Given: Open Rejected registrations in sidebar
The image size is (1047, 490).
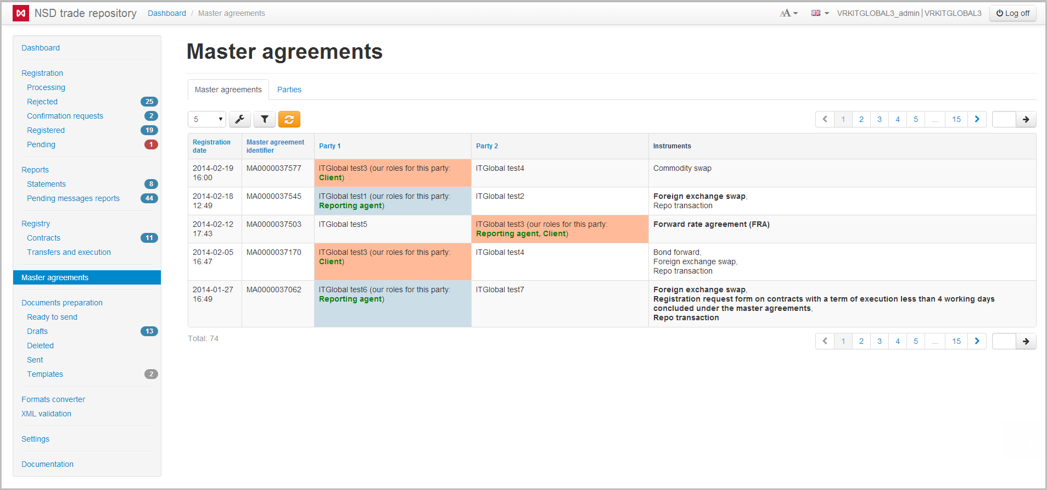Looking at the screenshot, I should coord(42,102).
